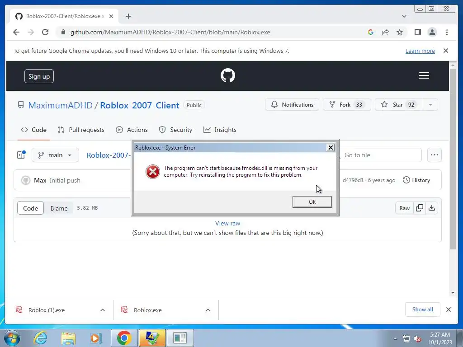This screenshot has height=347, width=463.
Task: Open Windows Explorer from taskbar
Action: (x=68, y=338)
